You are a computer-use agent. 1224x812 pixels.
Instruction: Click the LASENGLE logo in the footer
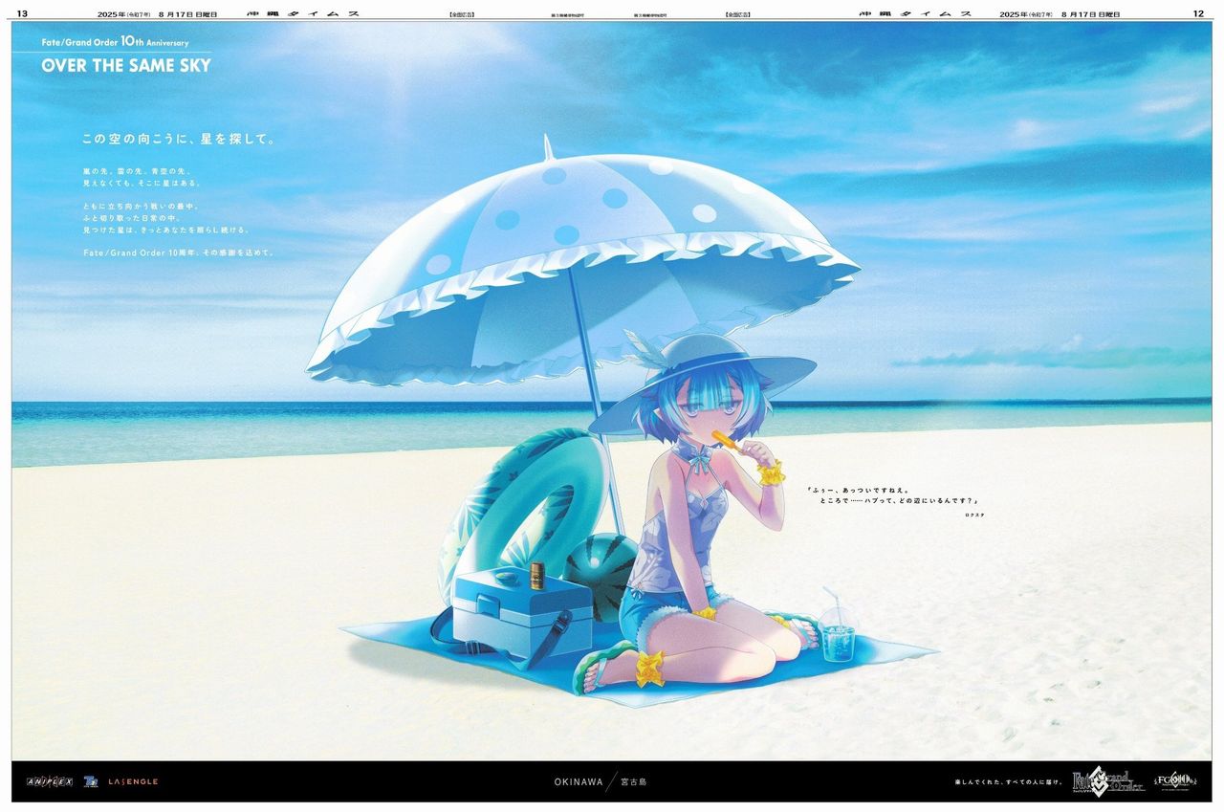134,781
